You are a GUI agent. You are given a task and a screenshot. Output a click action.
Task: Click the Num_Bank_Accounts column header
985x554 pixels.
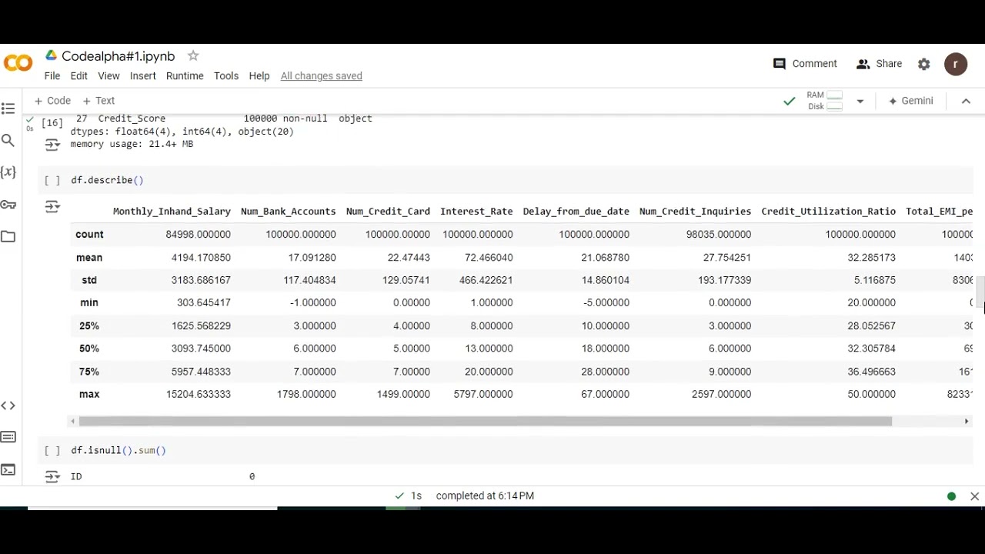tap(289, 212)
